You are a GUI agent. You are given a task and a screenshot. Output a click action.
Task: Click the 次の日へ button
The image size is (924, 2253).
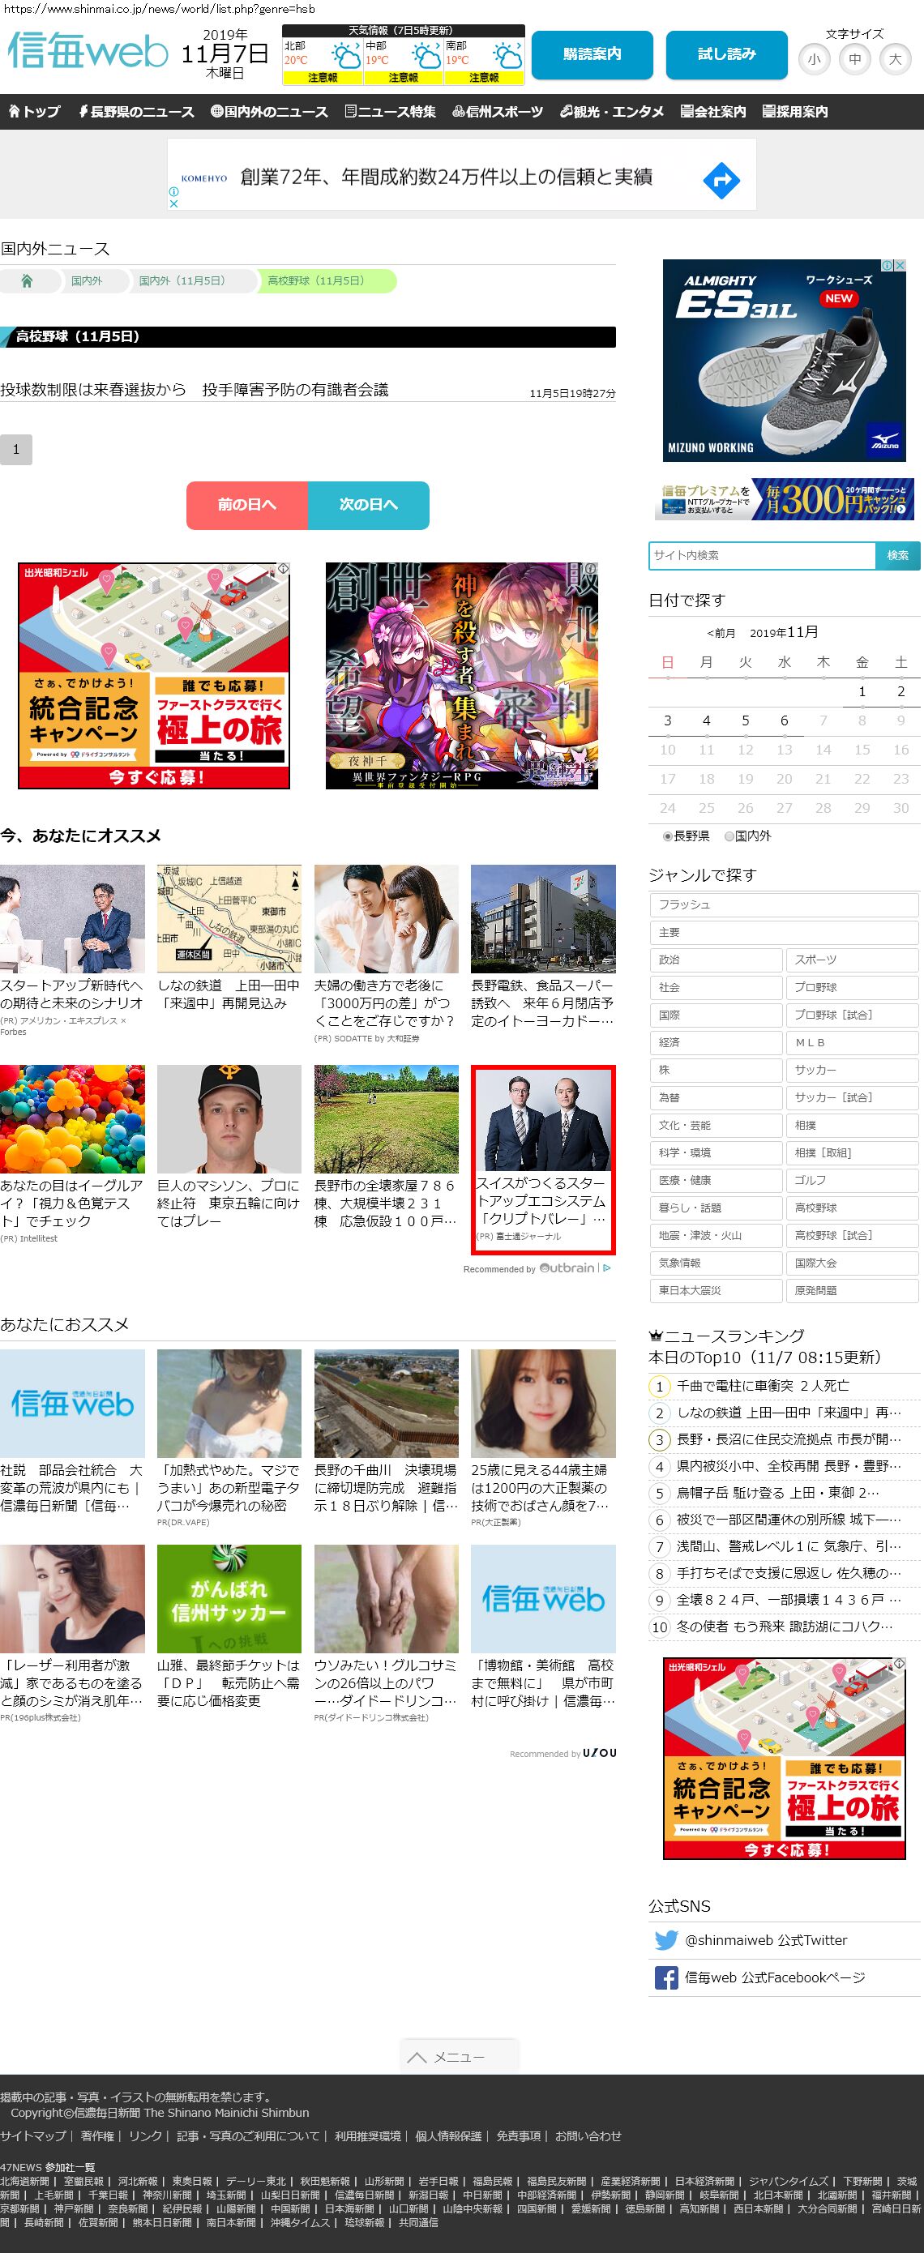(368, 505)
